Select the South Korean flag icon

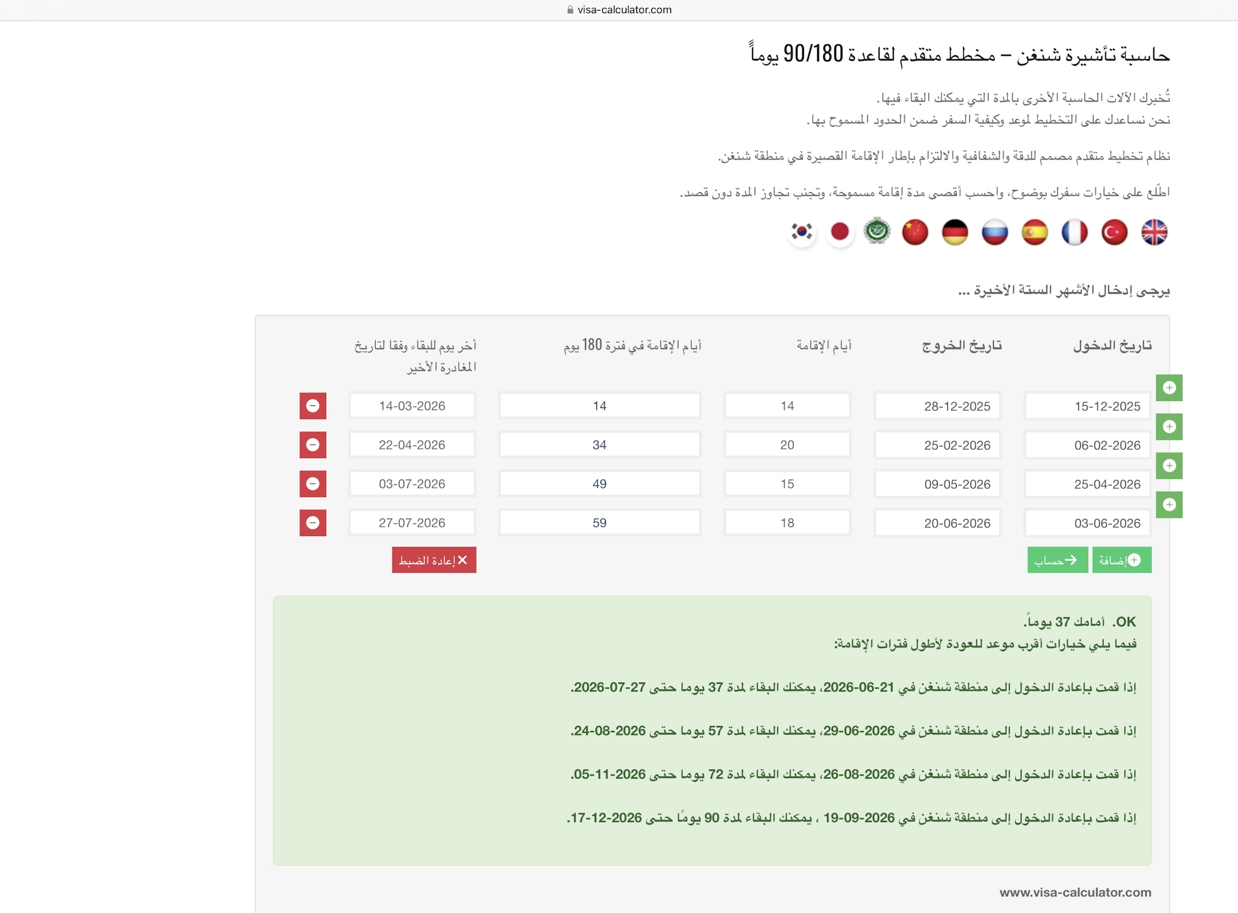802,232
